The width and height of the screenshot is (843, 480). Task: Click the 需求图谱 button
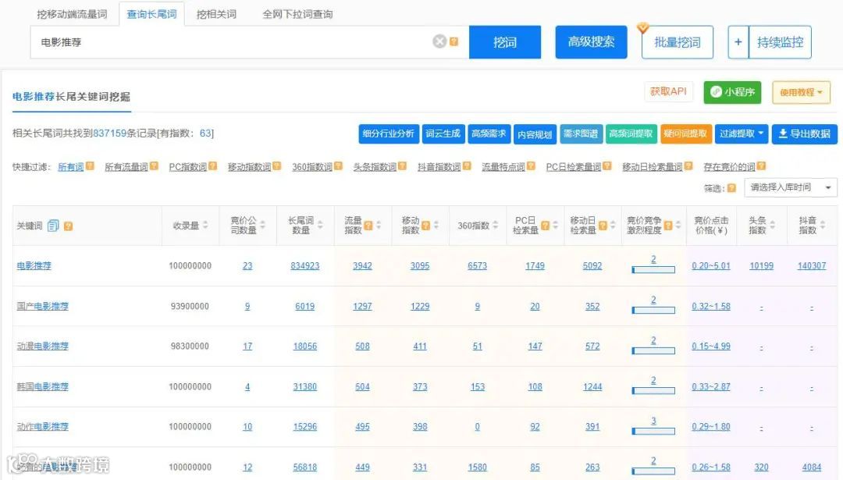581,133
